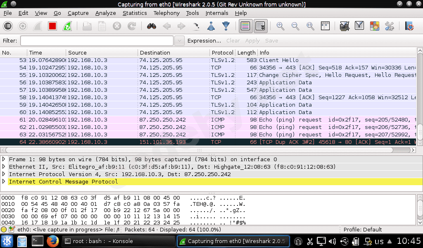Launch Firefox from the taskbar
Screen dimensions: 423x248
(x=52, y=241)
